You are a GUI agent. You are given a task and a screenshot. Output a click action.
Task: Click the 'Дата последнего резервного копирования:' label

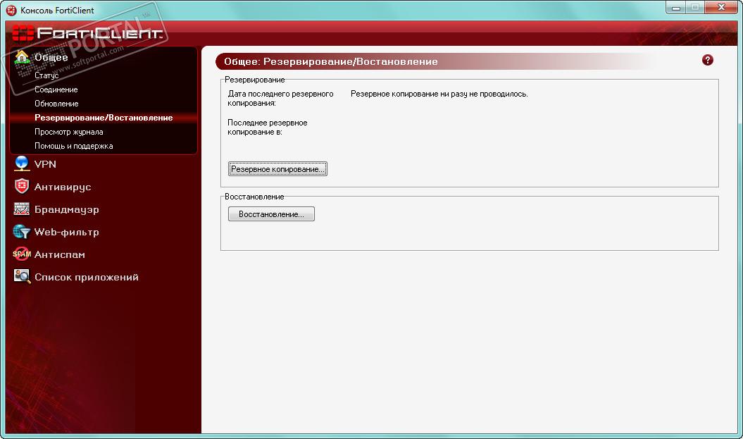pos(280,98)
